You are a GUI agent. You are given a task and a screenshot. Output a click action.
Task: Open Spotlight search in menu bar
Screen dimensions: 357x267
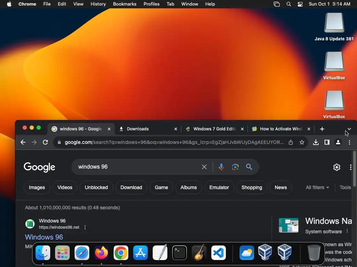[289, 4]
